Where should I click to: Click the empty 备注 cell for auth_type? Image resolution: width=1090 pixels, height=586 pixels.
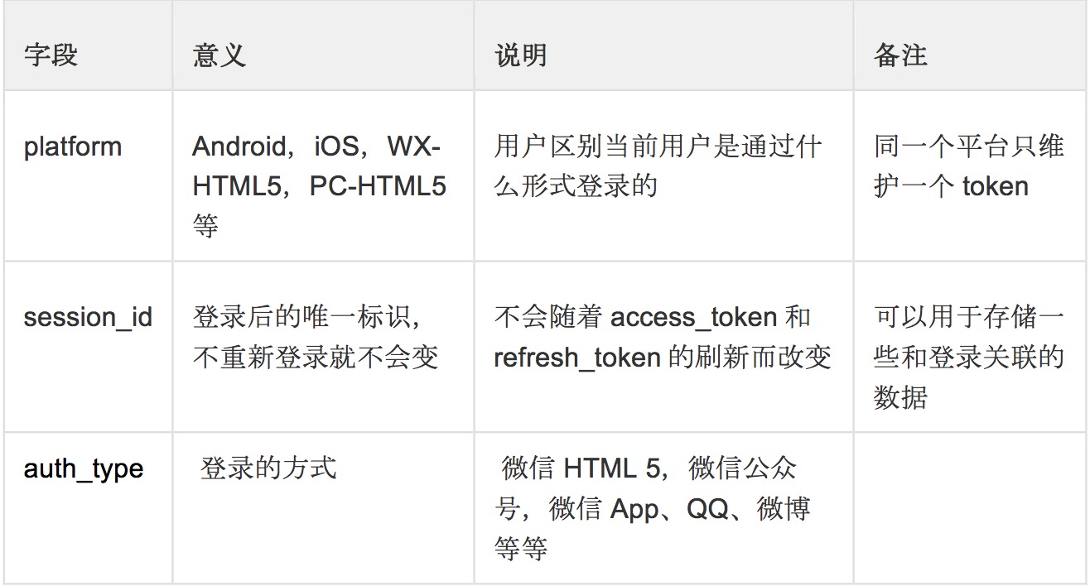tap(969, 507)
